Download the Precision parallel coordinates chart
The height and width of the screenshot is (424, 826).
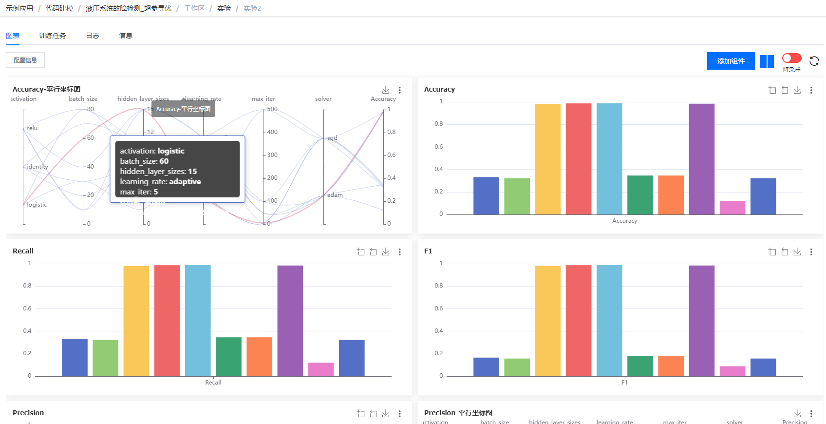point(797,413)
